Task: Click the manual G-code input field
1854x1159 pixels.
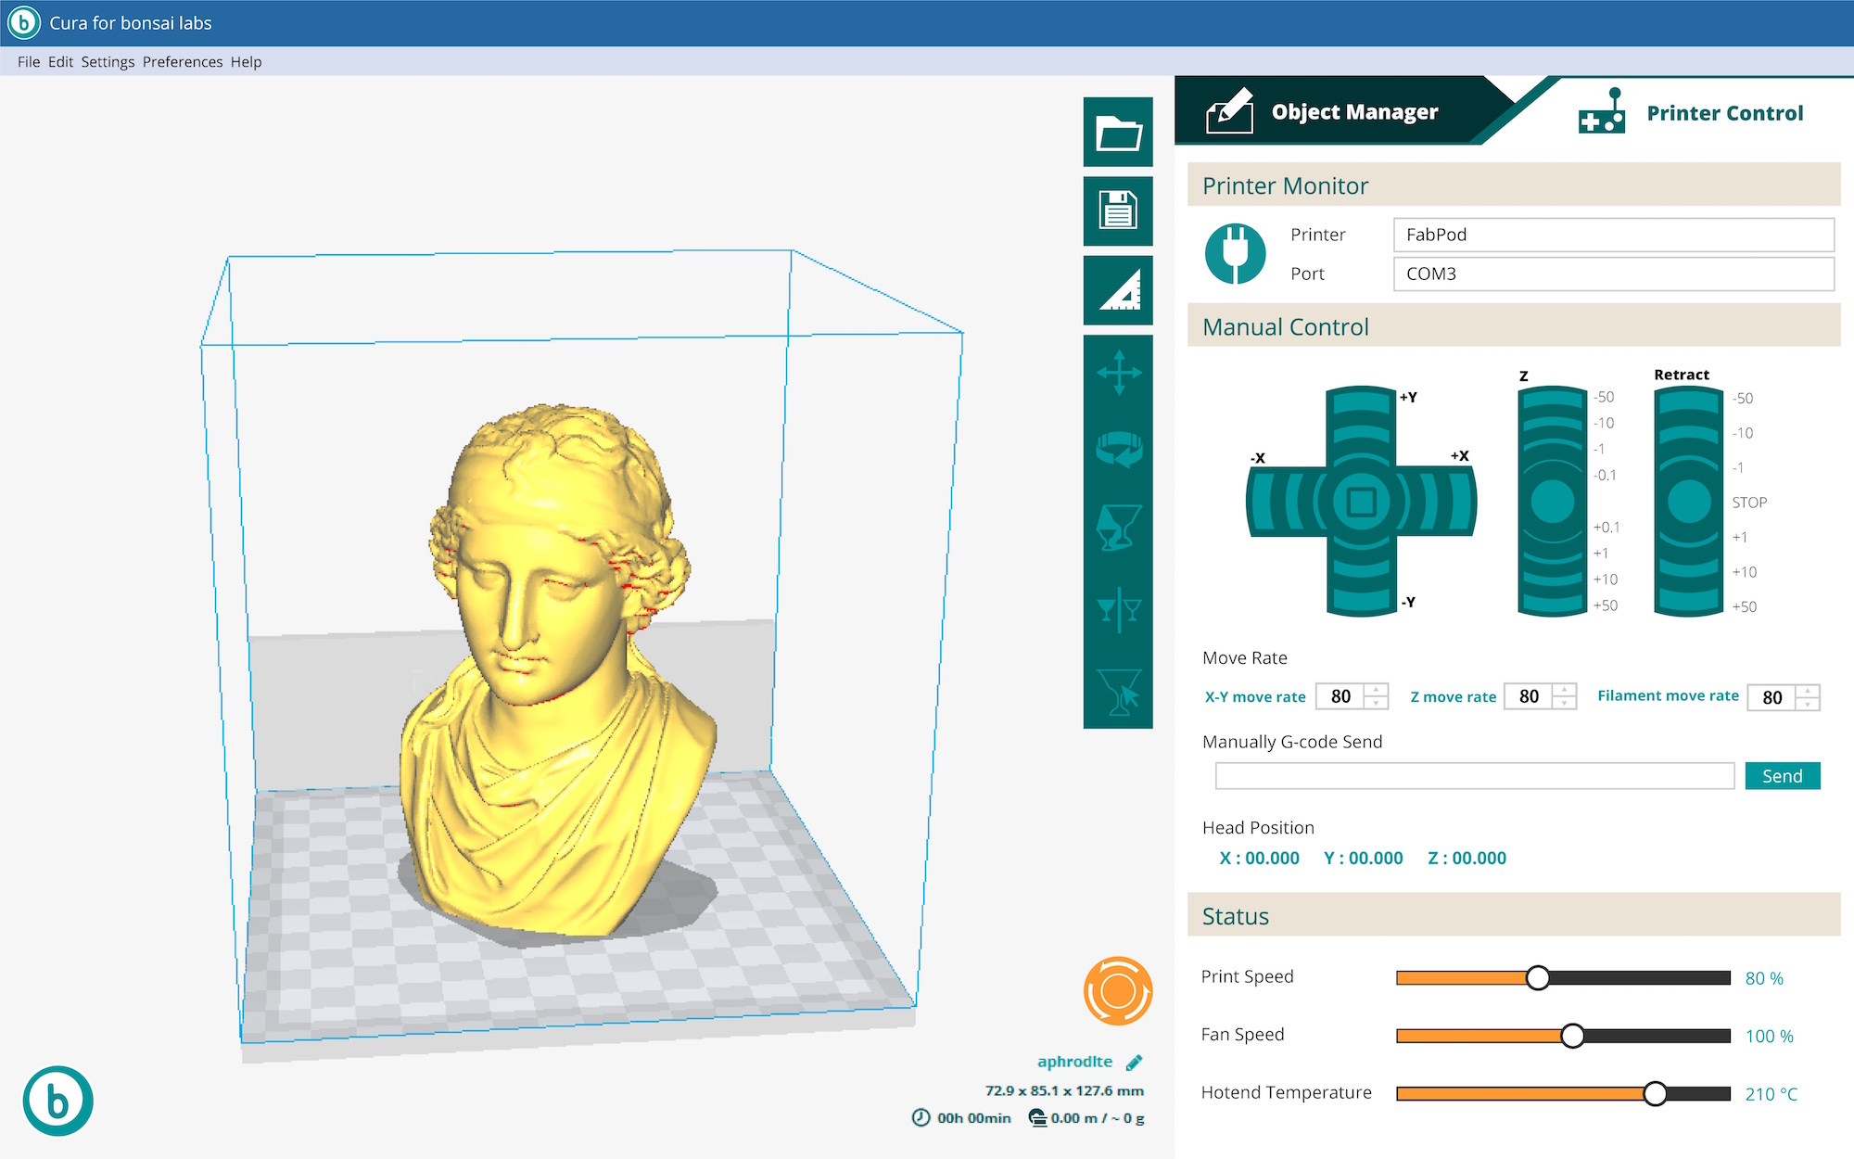Action: 1474,776
